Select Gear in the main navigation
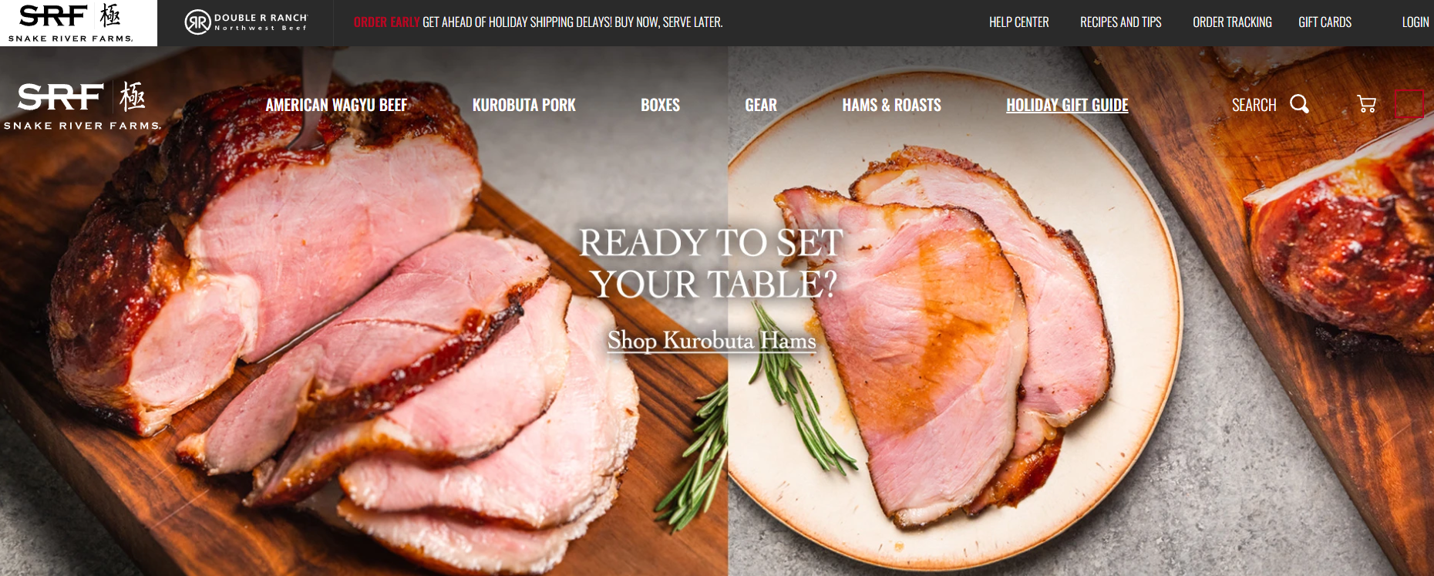1434x576 pixels. click(x=761, y=105)
